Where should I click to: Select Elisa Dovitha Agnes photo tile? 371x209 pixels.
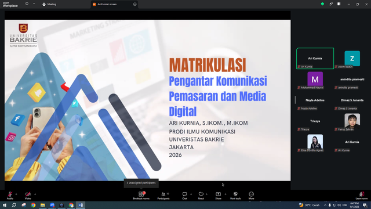pyautogui.click(x=315, y=142)
